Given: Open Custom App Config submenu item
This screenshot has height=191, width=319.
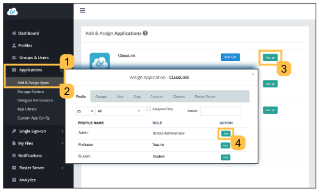Looking at the screenshot, I should tap(34, 118).
